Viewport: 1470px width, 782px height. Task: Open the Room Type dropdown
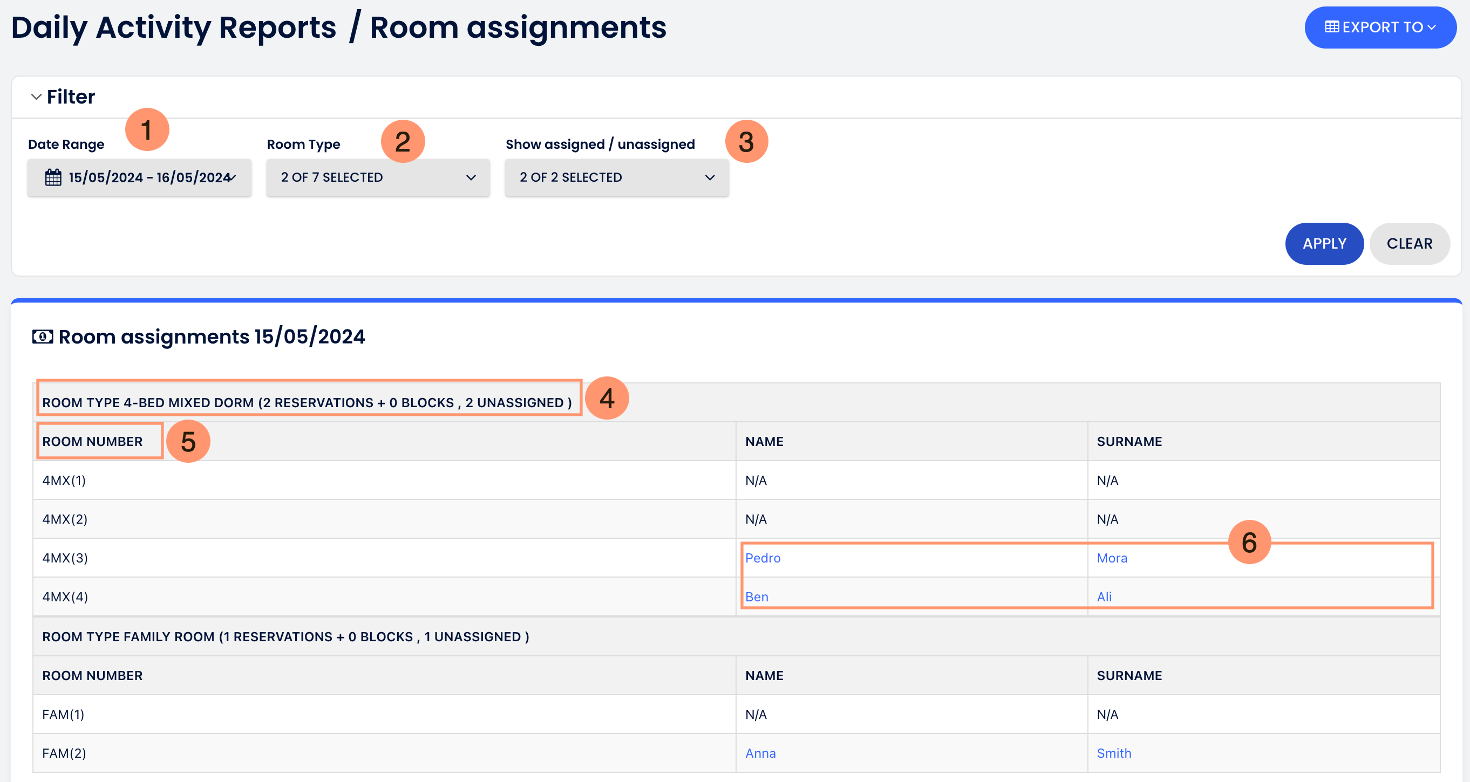point(378,177)
